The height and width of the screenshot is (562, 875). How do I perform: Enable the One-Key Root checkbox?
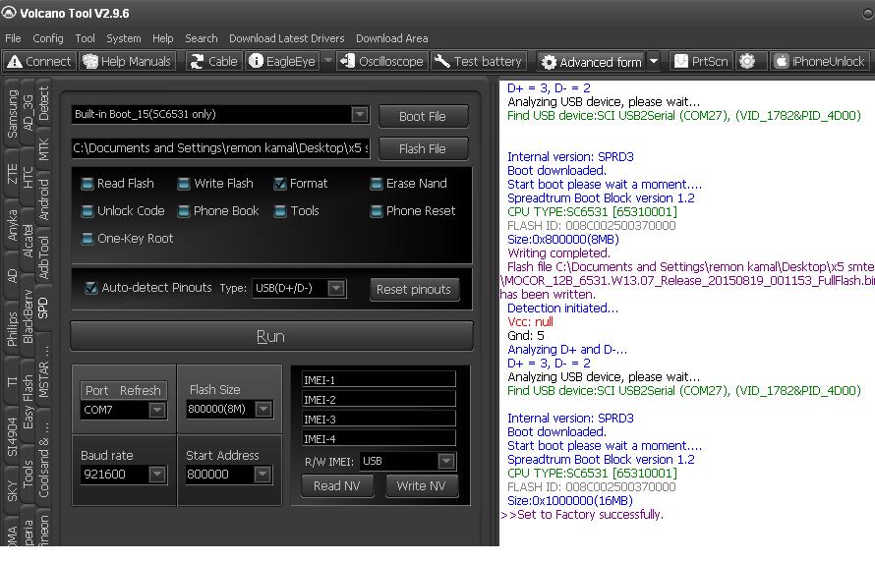tap(87, 239)
